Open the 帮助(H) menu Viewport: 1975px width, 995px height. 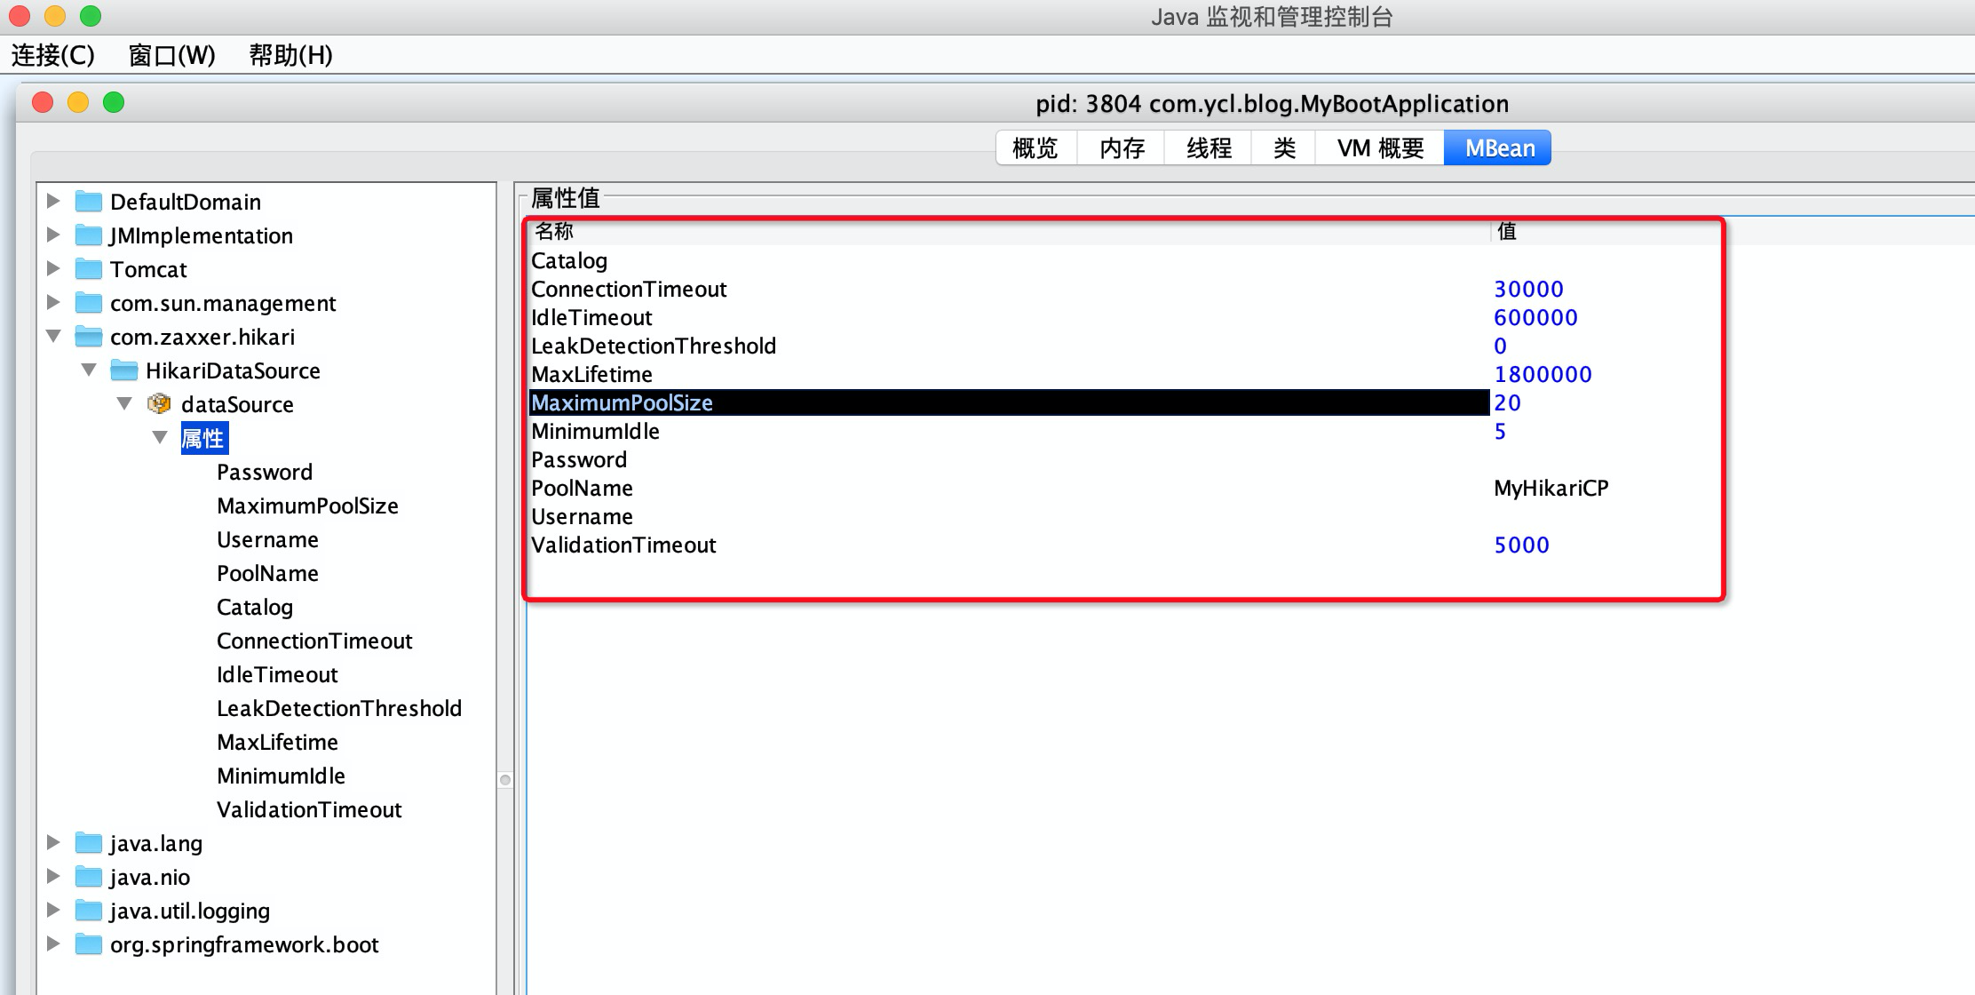[290, 55]
